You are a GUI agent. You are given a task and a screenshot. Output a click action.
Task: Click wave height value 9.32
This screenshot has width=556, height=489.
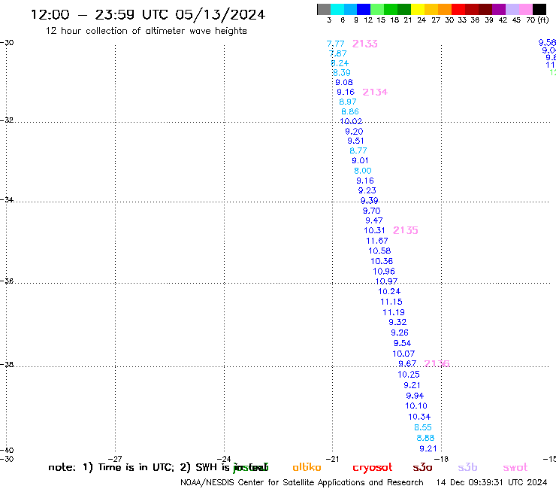point(397,322)
